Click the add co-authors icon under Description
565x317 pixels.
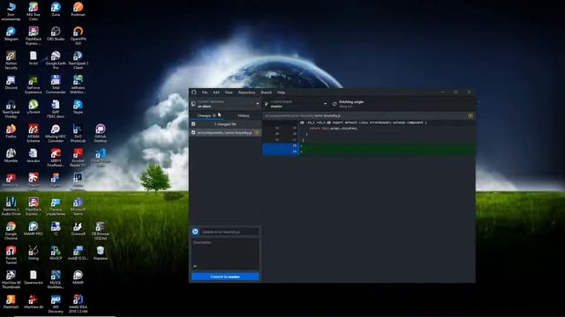click(x=195, y=266)
